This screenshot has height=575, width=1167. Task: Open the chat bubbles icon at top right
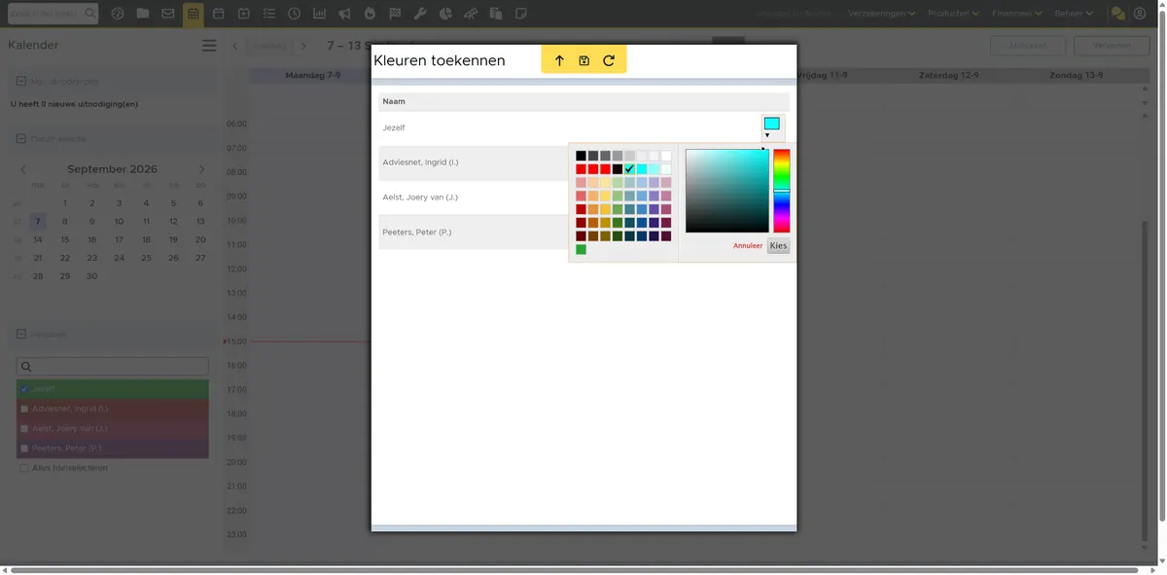click(1118, 14)
